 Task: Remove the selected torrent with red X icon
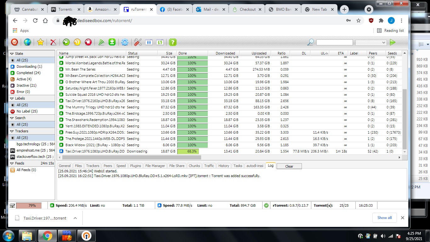click(x=53, y=42)
